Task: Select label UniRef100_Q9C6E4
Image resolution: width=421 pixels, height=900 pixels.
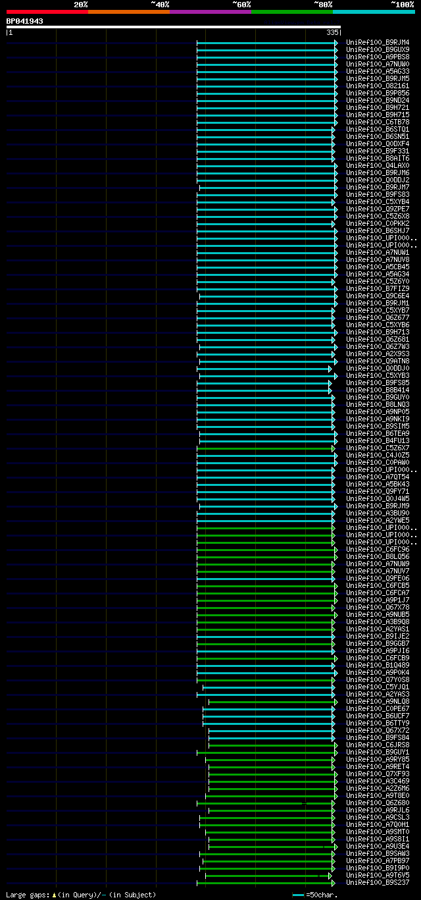Action: tap(378, 296)
